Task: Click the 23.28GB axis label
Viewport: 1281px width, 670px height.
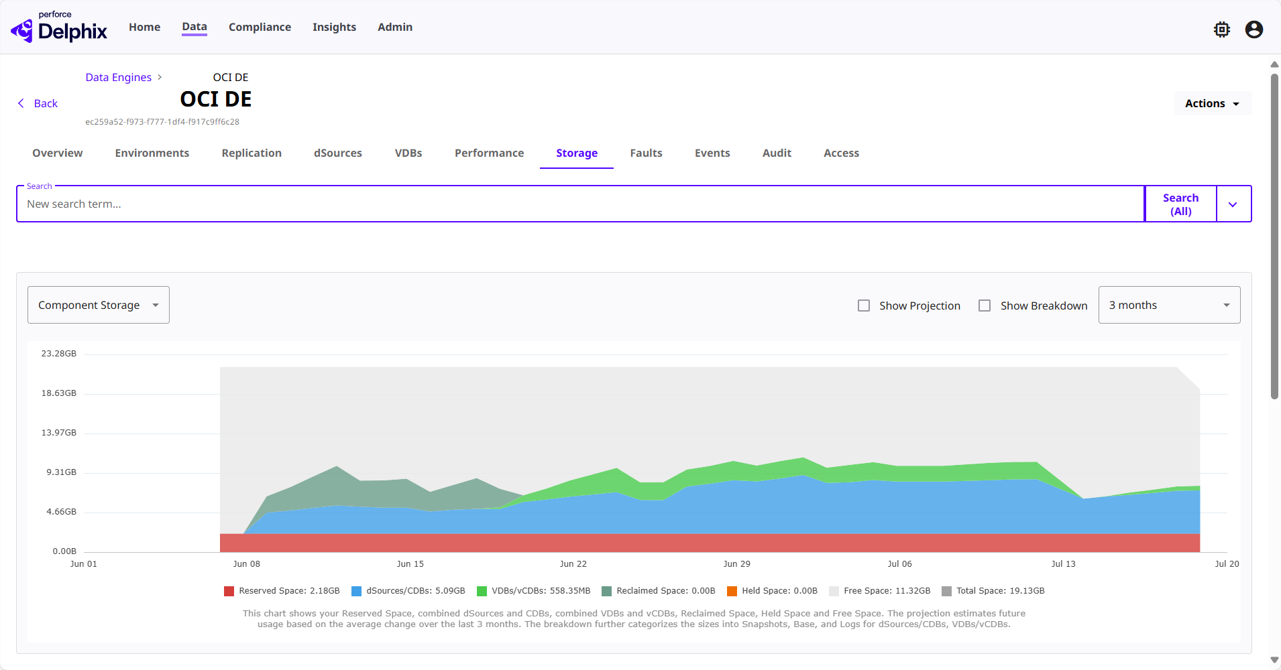Action: click(x=59, y=354)
